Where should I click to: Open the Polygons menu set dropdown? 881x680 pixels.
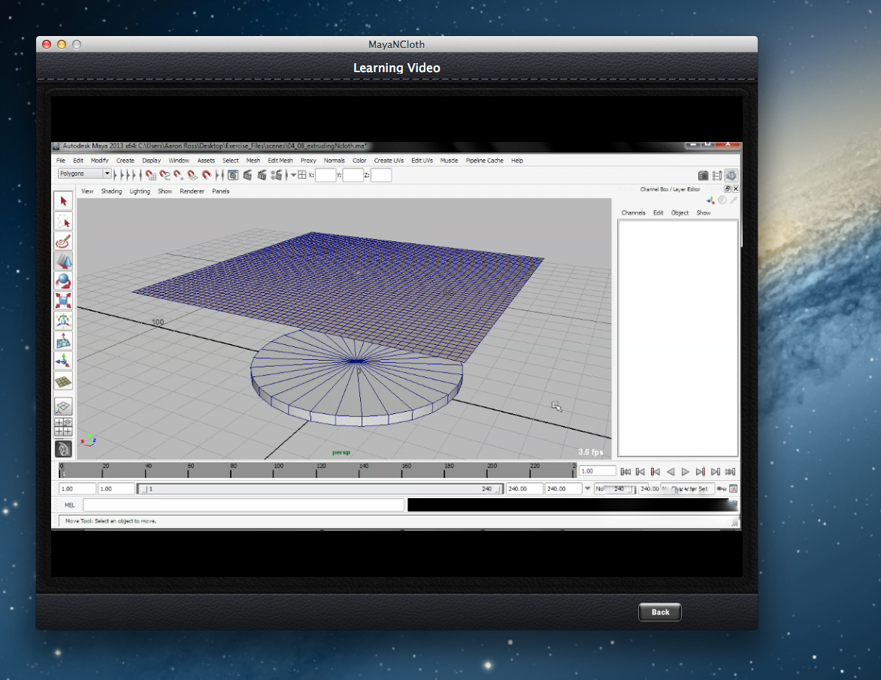85,174
